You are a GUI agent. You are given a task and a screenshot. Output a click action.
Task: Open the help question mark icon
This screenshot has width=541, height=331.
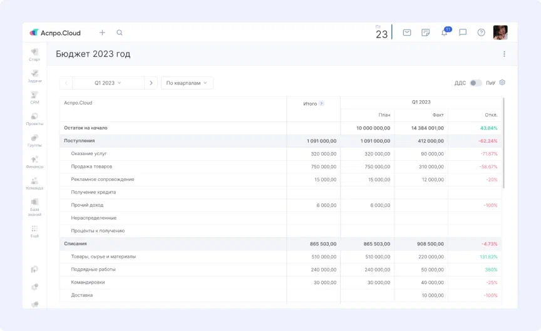click(481, 33)
